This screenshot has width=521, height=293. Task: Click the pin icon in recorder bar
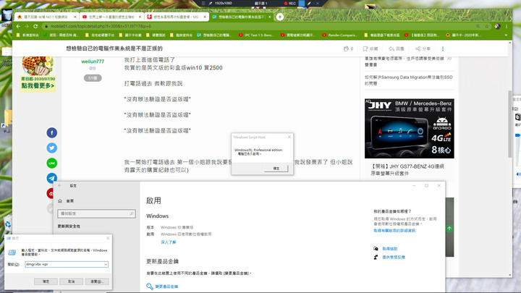click(x=211, y=4)
